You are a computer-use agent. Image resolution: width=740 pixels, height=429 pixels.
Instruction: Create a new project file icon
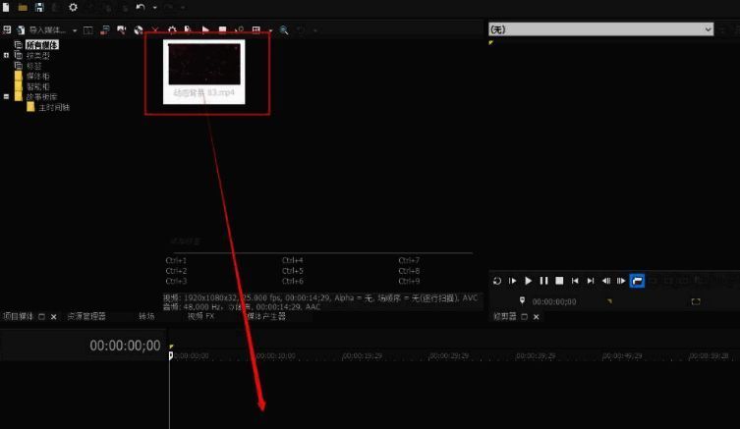pos(6,7)
